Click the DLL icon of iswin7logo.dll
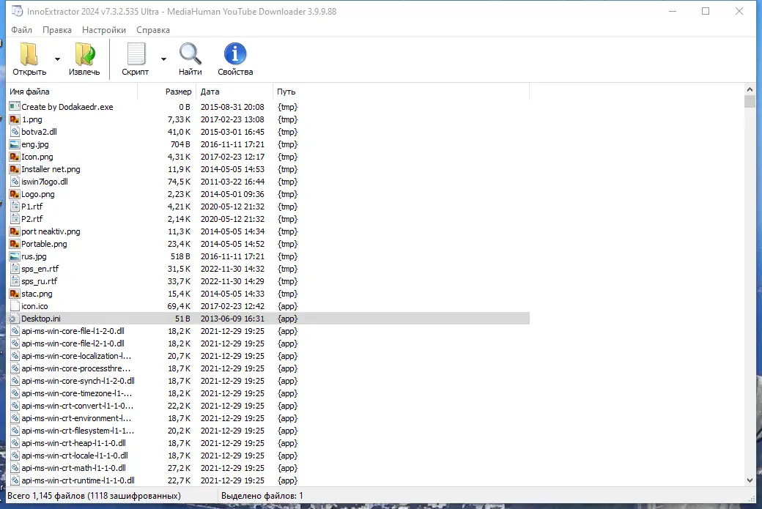This screenshot has height=509, width=762. (15, 182)
